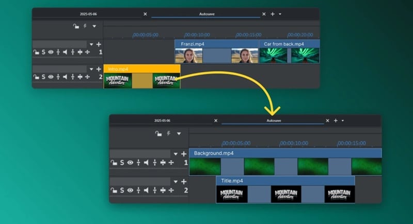Select the Autosave tab in upper timeline
The height and width of the screenshot is (224, 413).
(x=207, y=14)
